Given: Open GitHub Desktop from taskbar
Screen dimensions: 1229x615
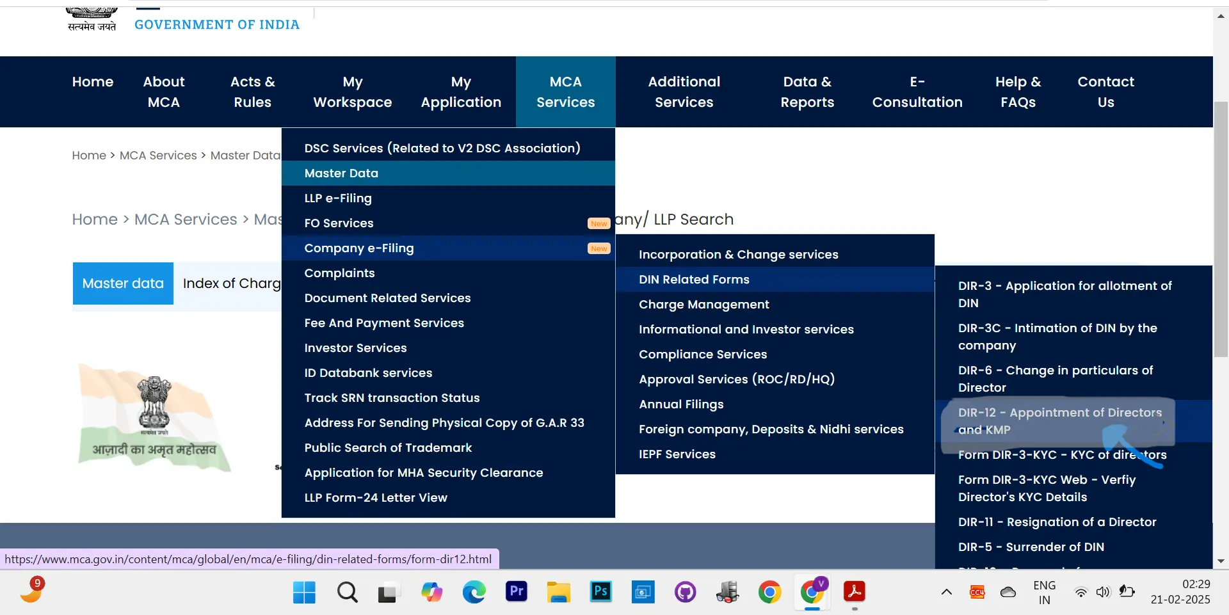Looking at the screenshot, I should [685, 593].
